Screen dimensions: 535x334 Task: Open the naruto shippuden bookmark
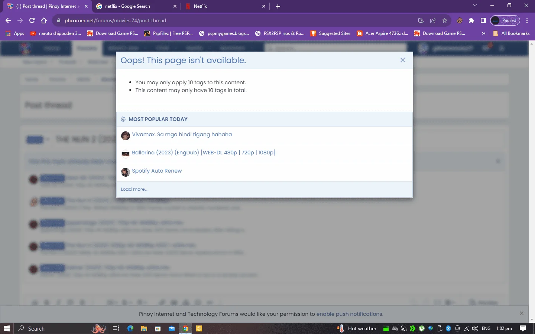point(56,33)
